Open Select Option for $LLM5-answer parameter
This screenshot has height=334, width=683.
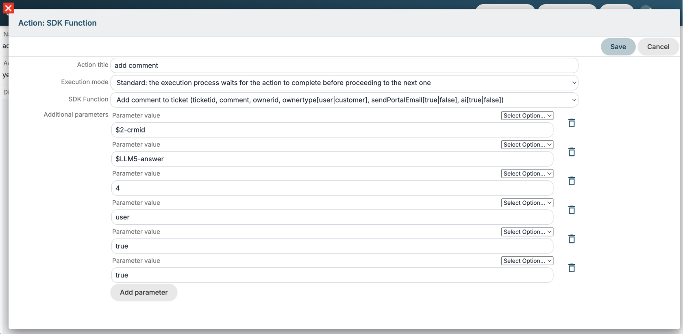(527, 145)
